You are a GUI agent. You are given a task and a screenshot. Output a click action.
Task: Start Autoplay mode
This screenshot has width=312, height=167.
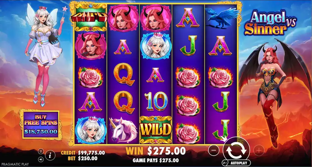click(x=236, y=163)
